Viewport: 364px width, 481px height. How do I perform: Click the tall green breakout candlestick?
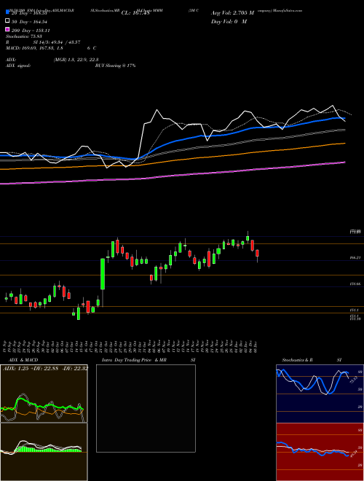(103, 274)
